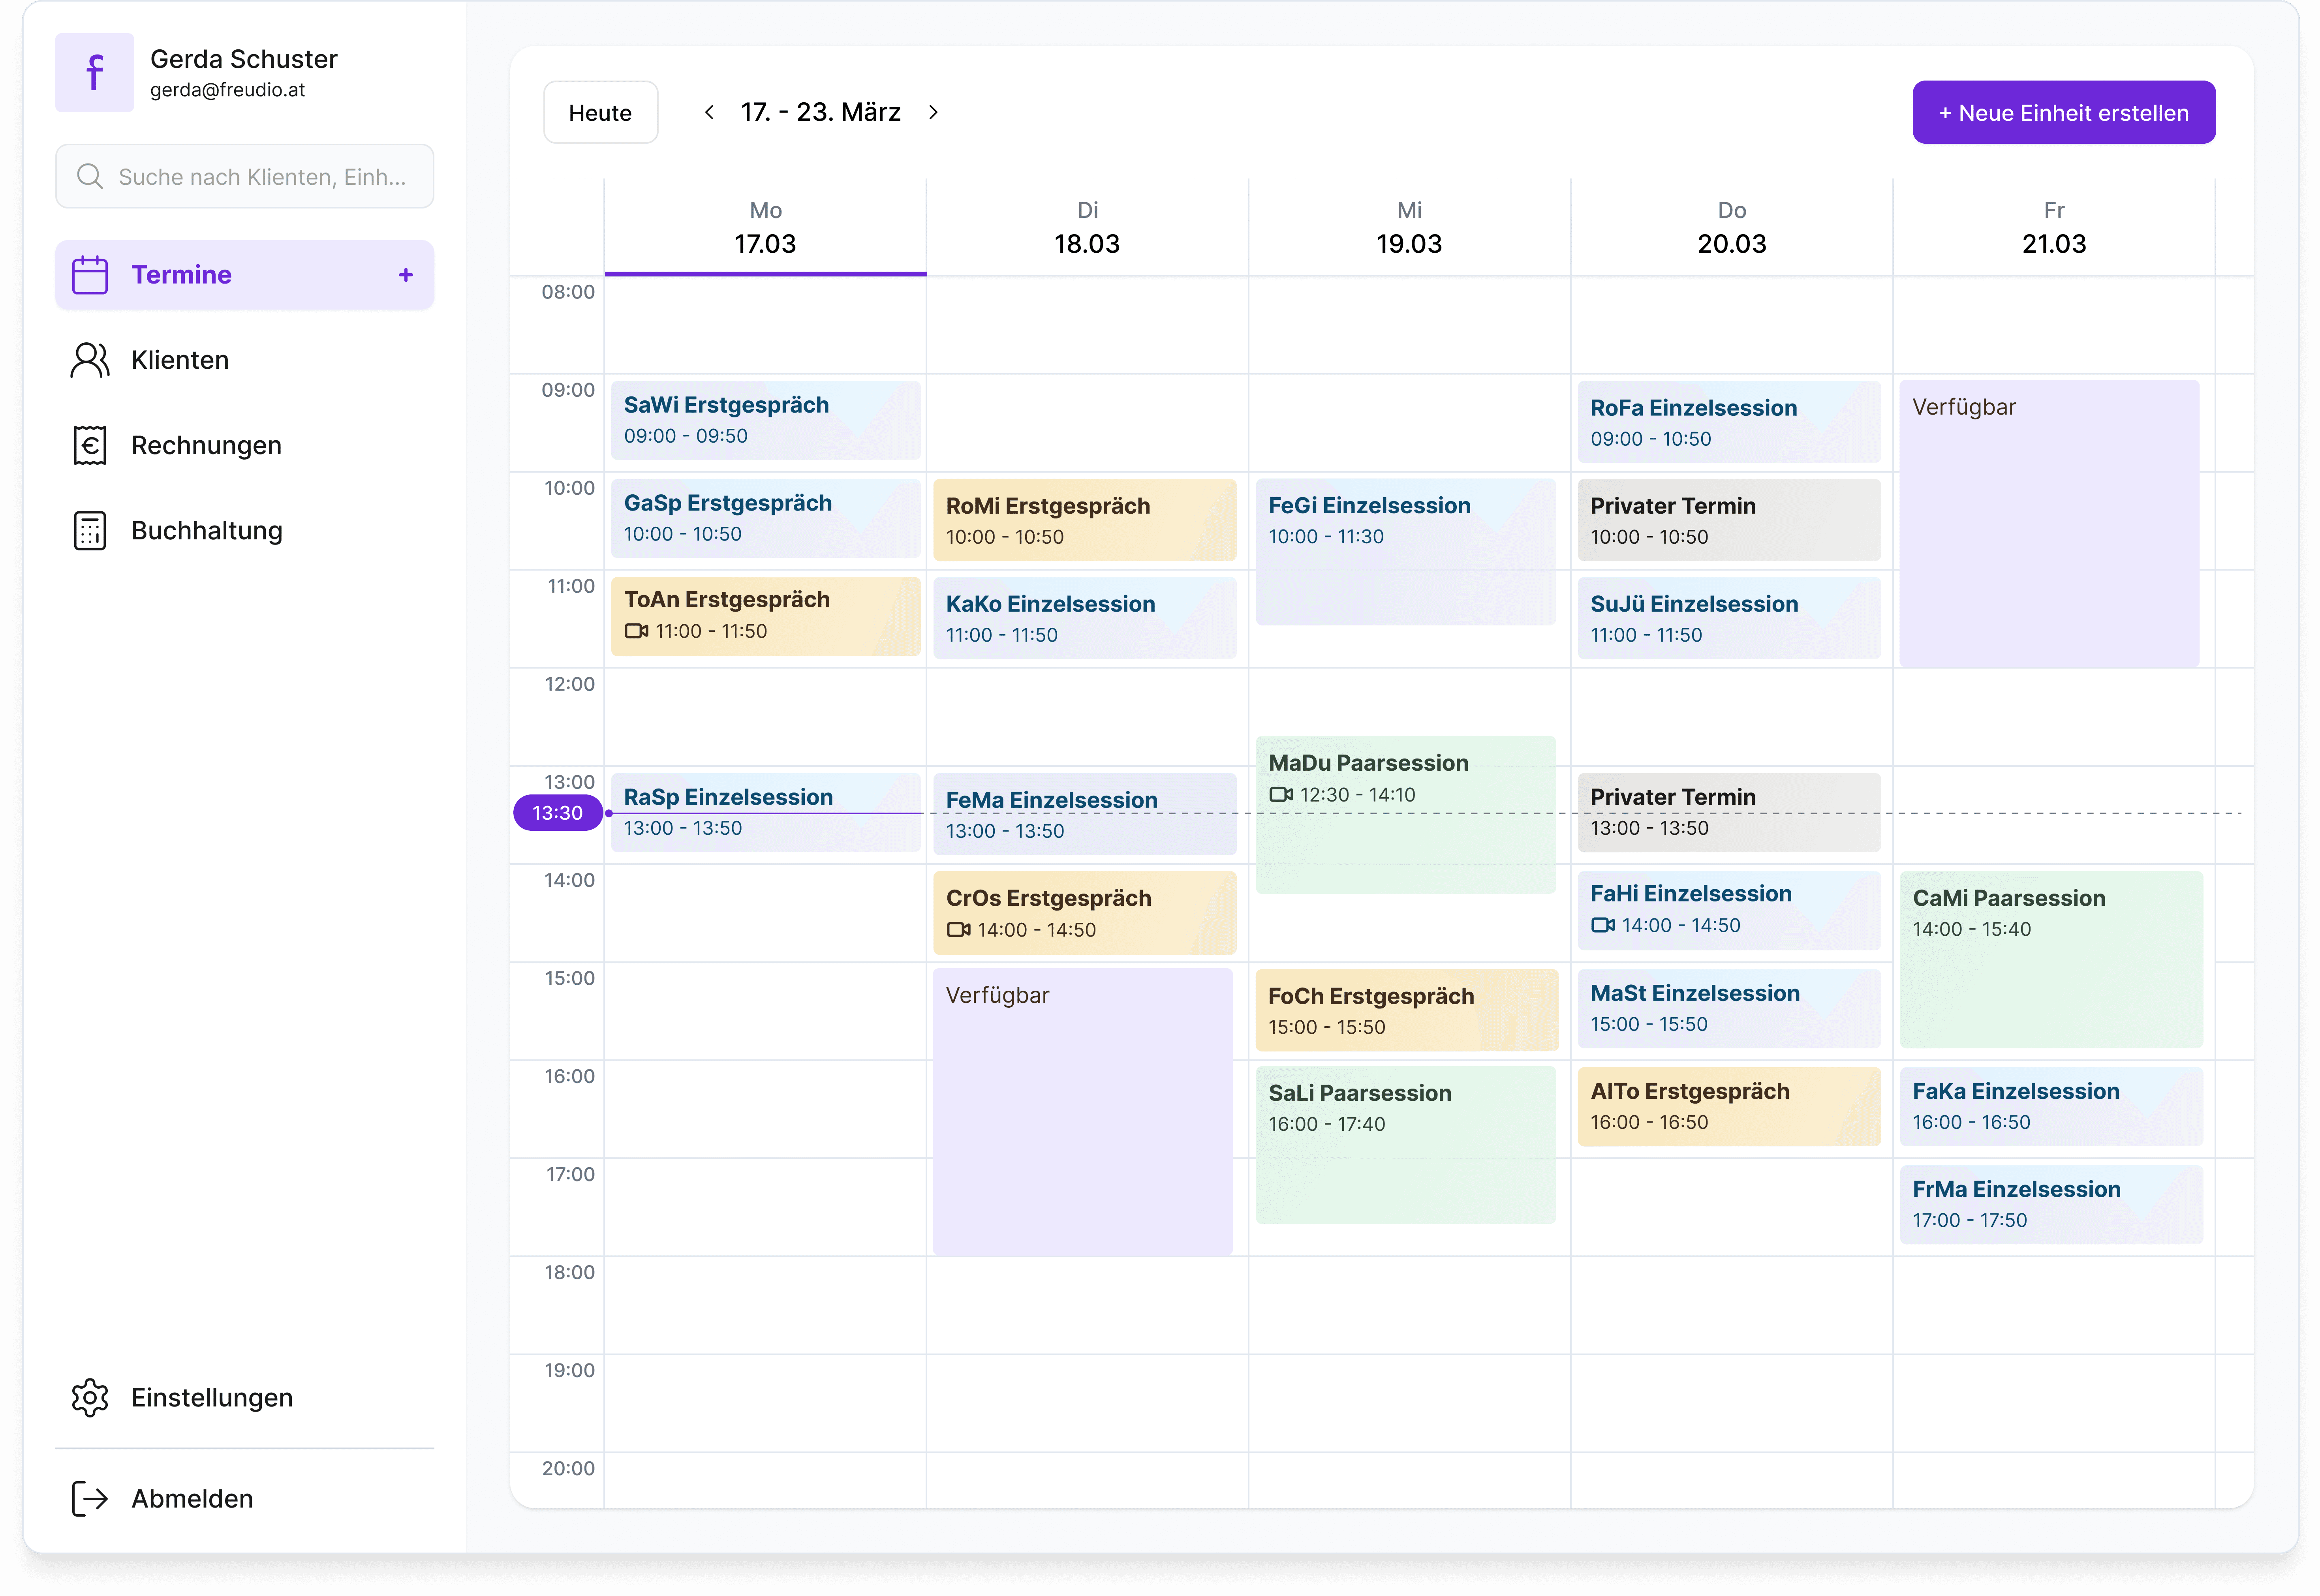Open FeGi Einzelsession appointment
The width and height of the screenshot is (2320, 1596).
coord(1406,552)
